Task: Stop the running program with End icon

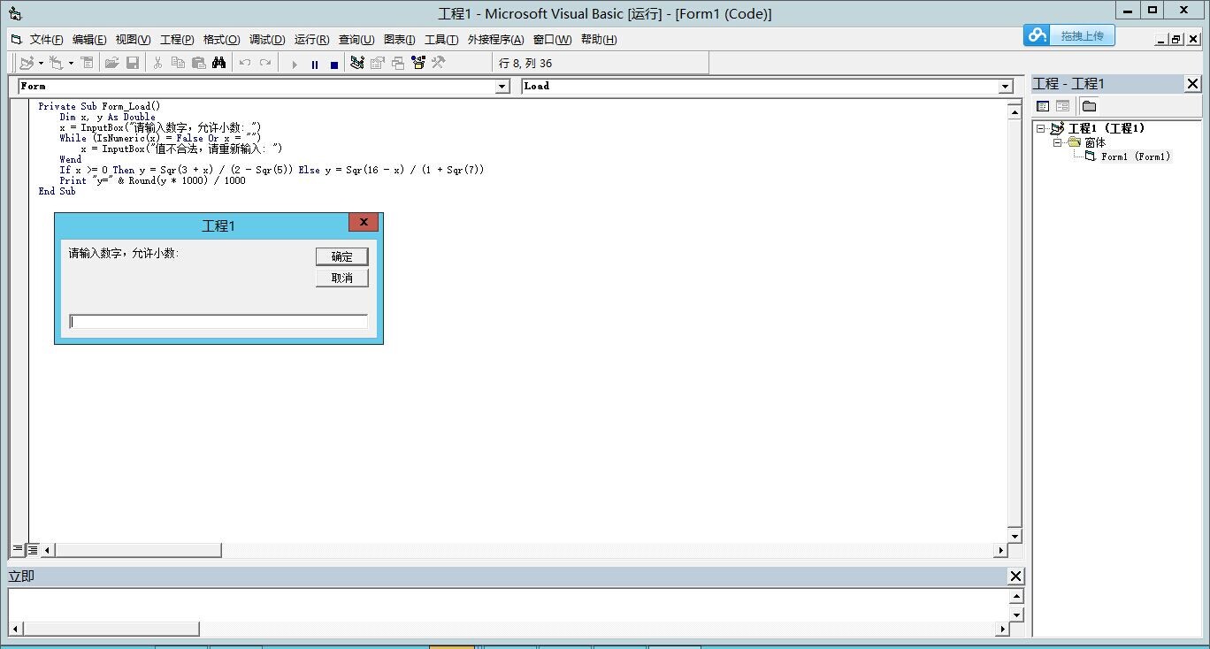Action: point(334,64)
